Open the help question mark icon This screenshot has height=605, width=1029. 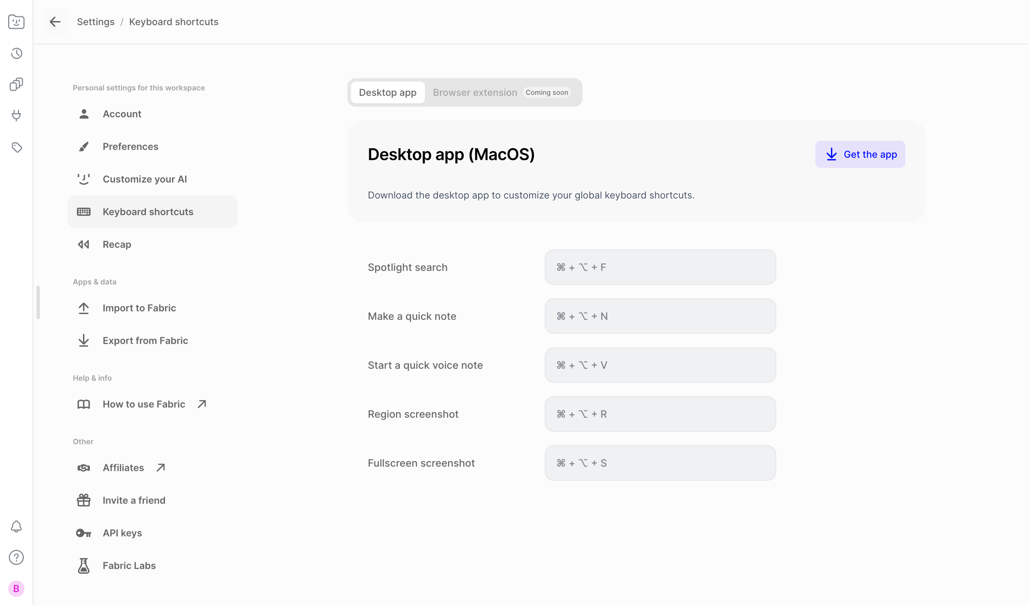16,557
